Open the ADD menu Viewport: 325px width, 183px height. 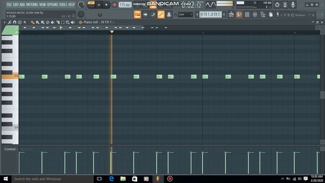tap(22, 5)
